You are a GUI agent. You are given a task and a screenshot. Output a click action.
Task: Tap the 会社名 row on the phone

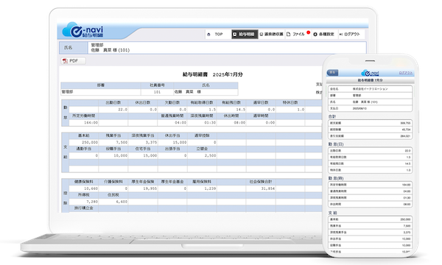click(x=370, y=89)
